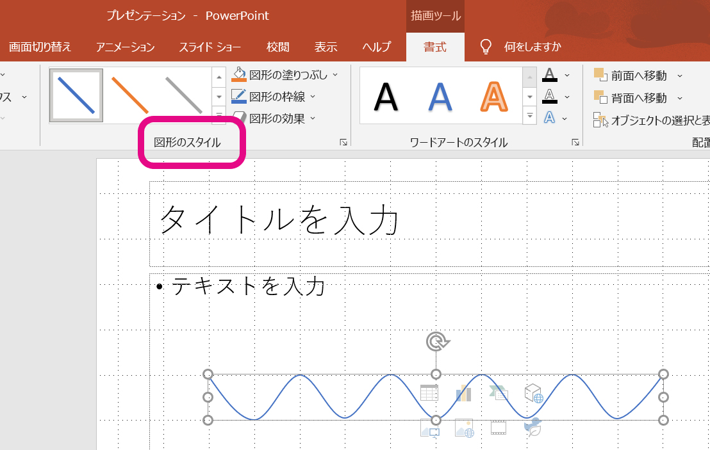Screen dimensions: 710x450
Task: Insert a video using the placeholder icon
Action: coord(499,427)
